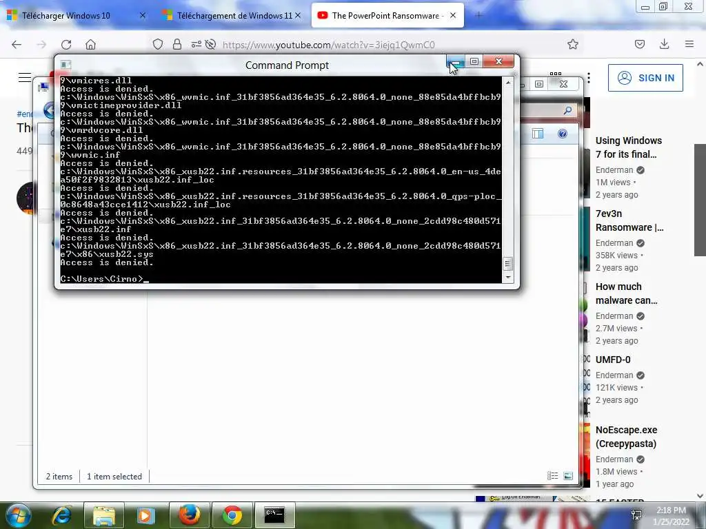The image size is (706, 529).
Task: Open Windows Media Player from taskbar
Action: click(x=145, y=515)
